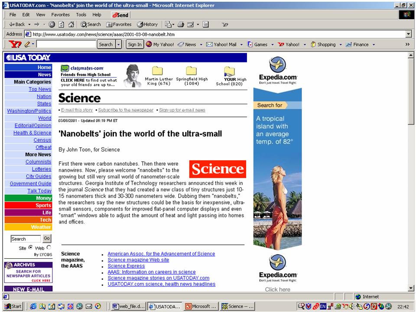
Task: Click the Springfield High folder icon
Action: [x=191, y=71]
